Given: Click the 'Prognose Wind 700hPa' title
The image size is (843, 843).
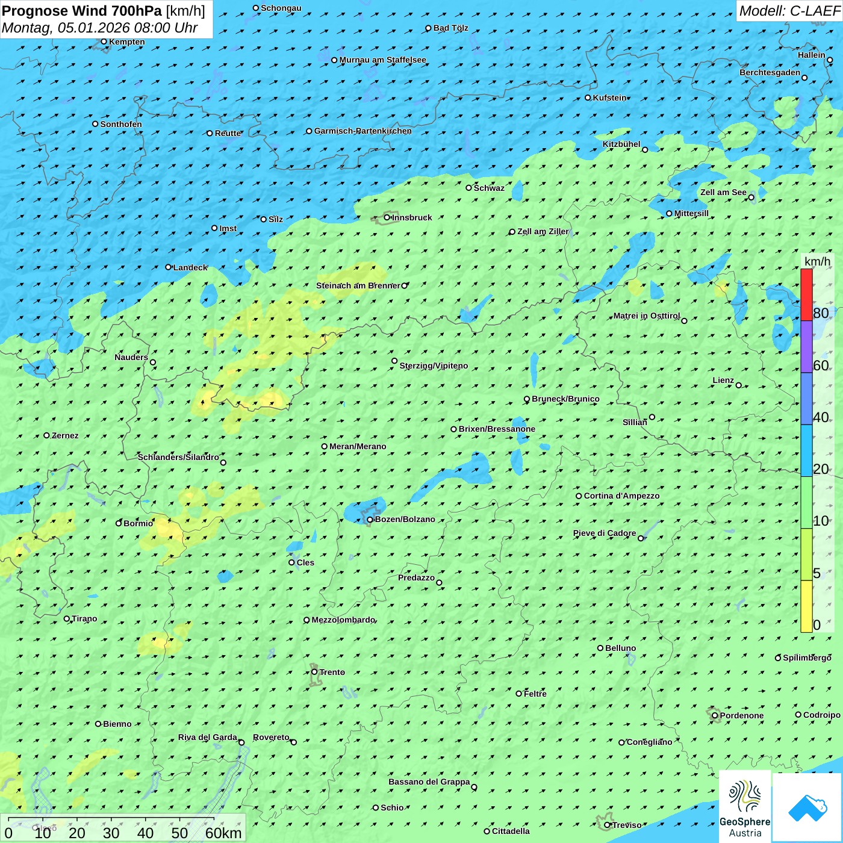Looking at the screenshot, I should click(x=82, y=11).
